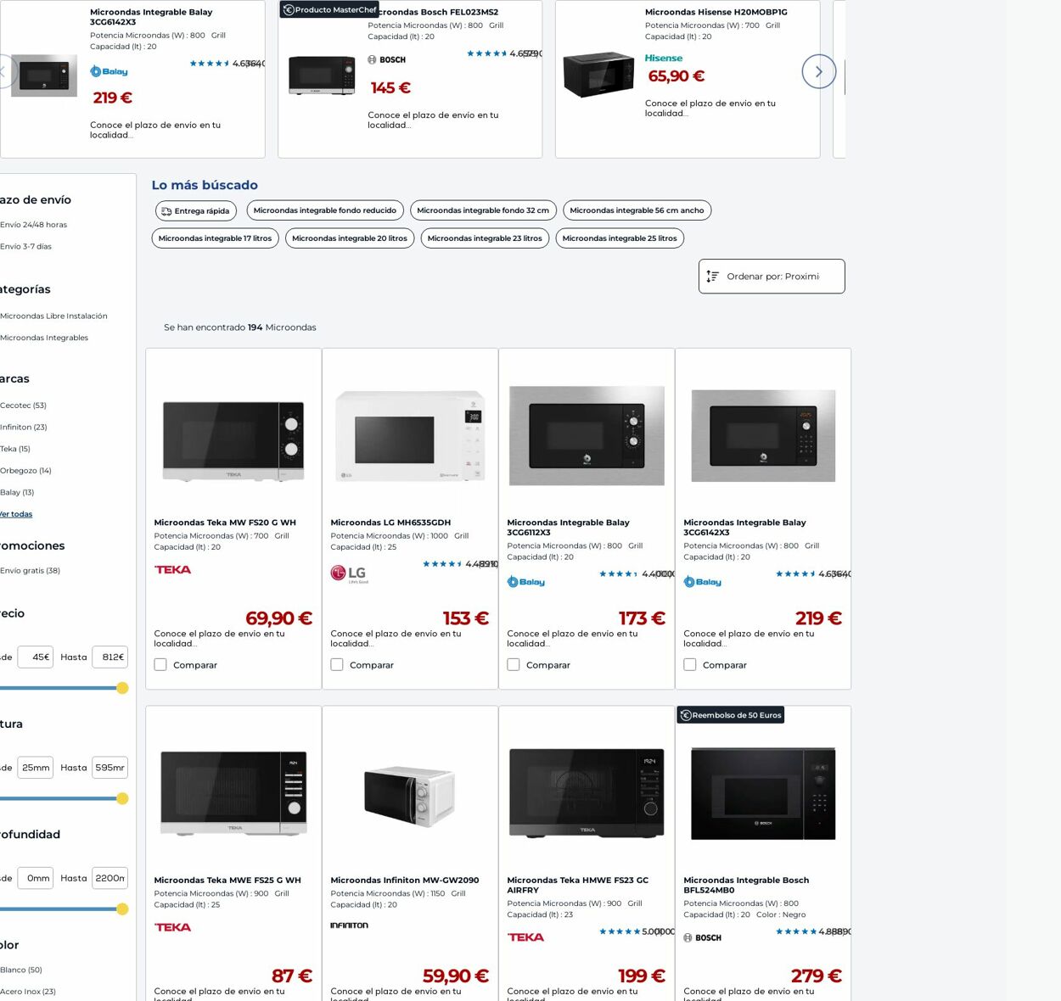
Task: Open the Ordenar por dropdown
Action: coord(772,277)
